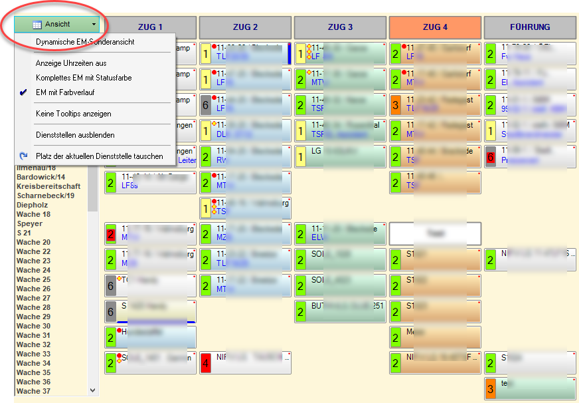This screenshot has width=579, height=403.
Task: Click the white highlighted unit box in ZUG 4
Action: click(x=435, y=233)
